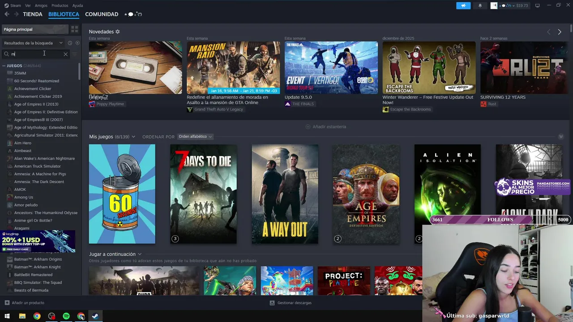This screenshot has width=573, height=322.
Task: Select 35MM in the games list
Action: click(20, 73)
